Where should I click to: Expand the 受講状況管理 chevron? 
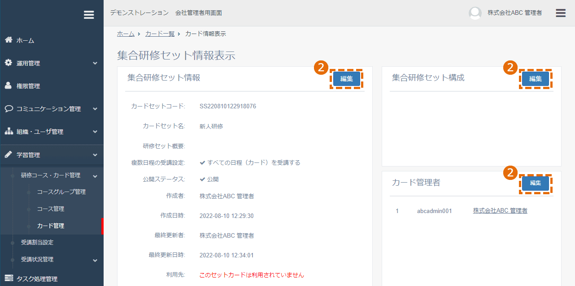(95, 260)
